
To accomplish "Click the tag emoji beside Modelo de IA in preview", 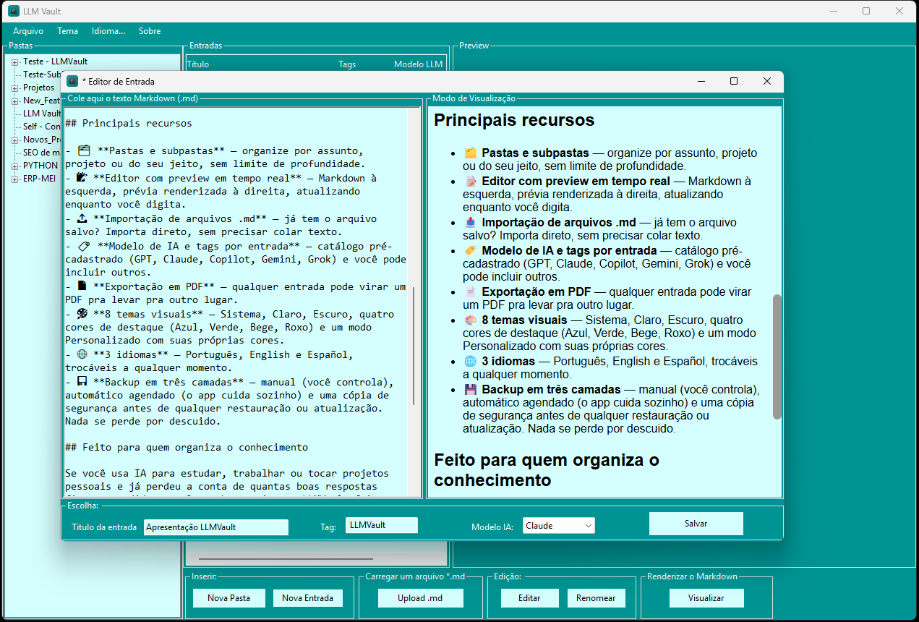I will click(470, 251).
